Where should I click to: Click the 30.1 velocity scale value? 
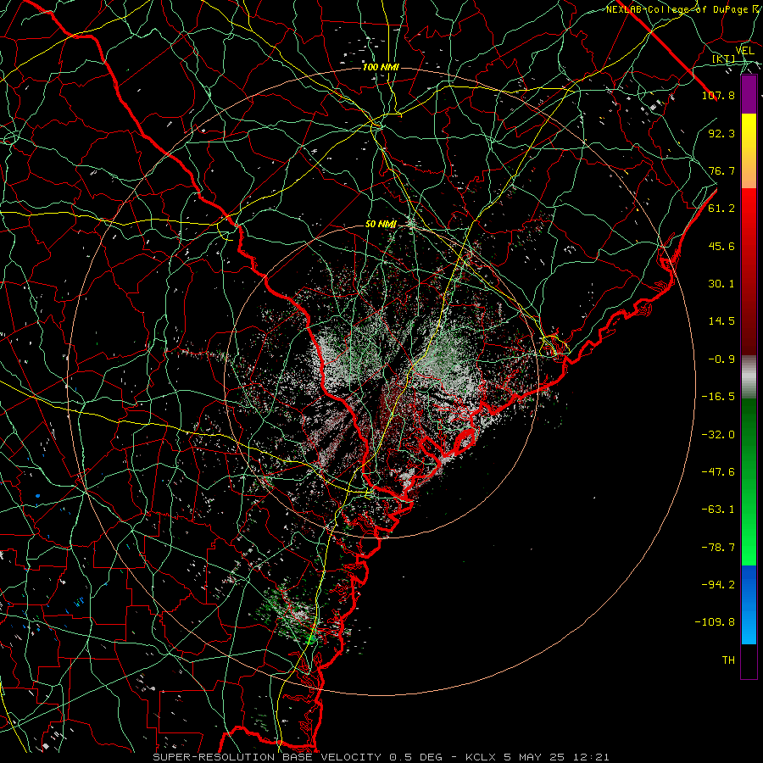tap(721, 284)
